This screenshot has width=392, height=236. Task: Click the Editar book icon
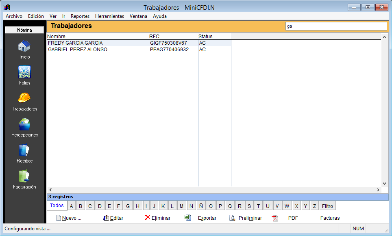[106, 218]
